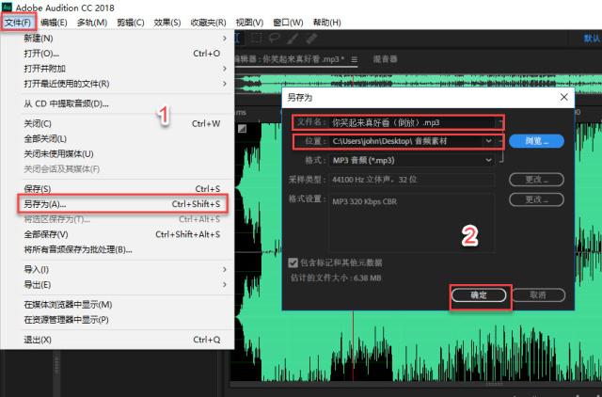Screen dimensions: 602x397
Task: Click the 文件名 filename input field
Action: pos(412,122)
